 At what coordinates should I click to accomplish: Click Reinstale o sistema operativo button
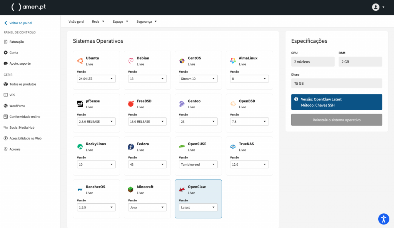(337, 120)
